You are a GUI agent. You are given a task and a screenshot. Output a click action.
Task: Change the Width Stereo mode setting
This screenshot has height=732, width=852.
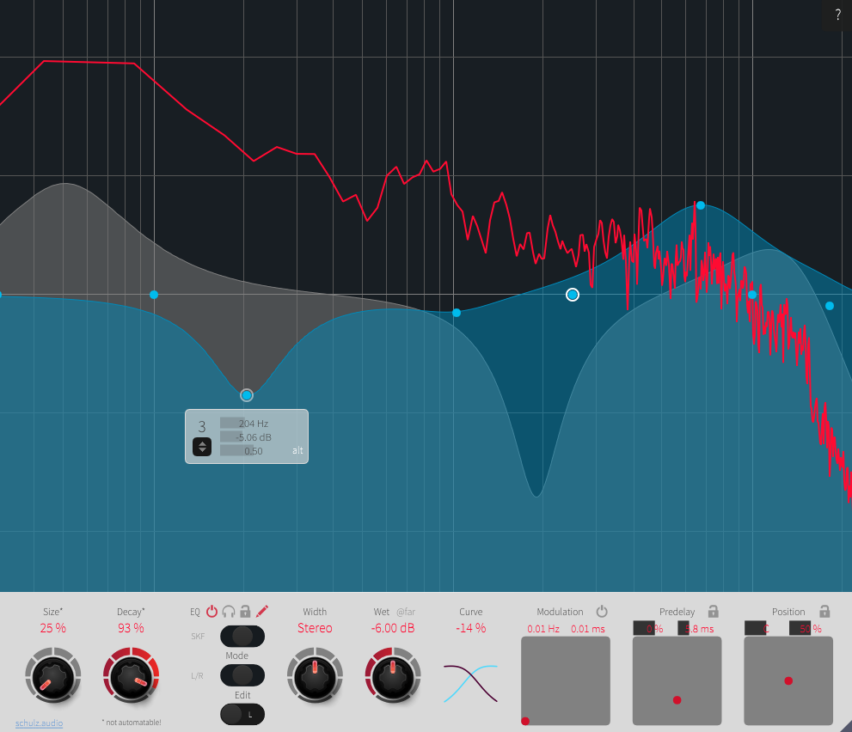[315, 628]
